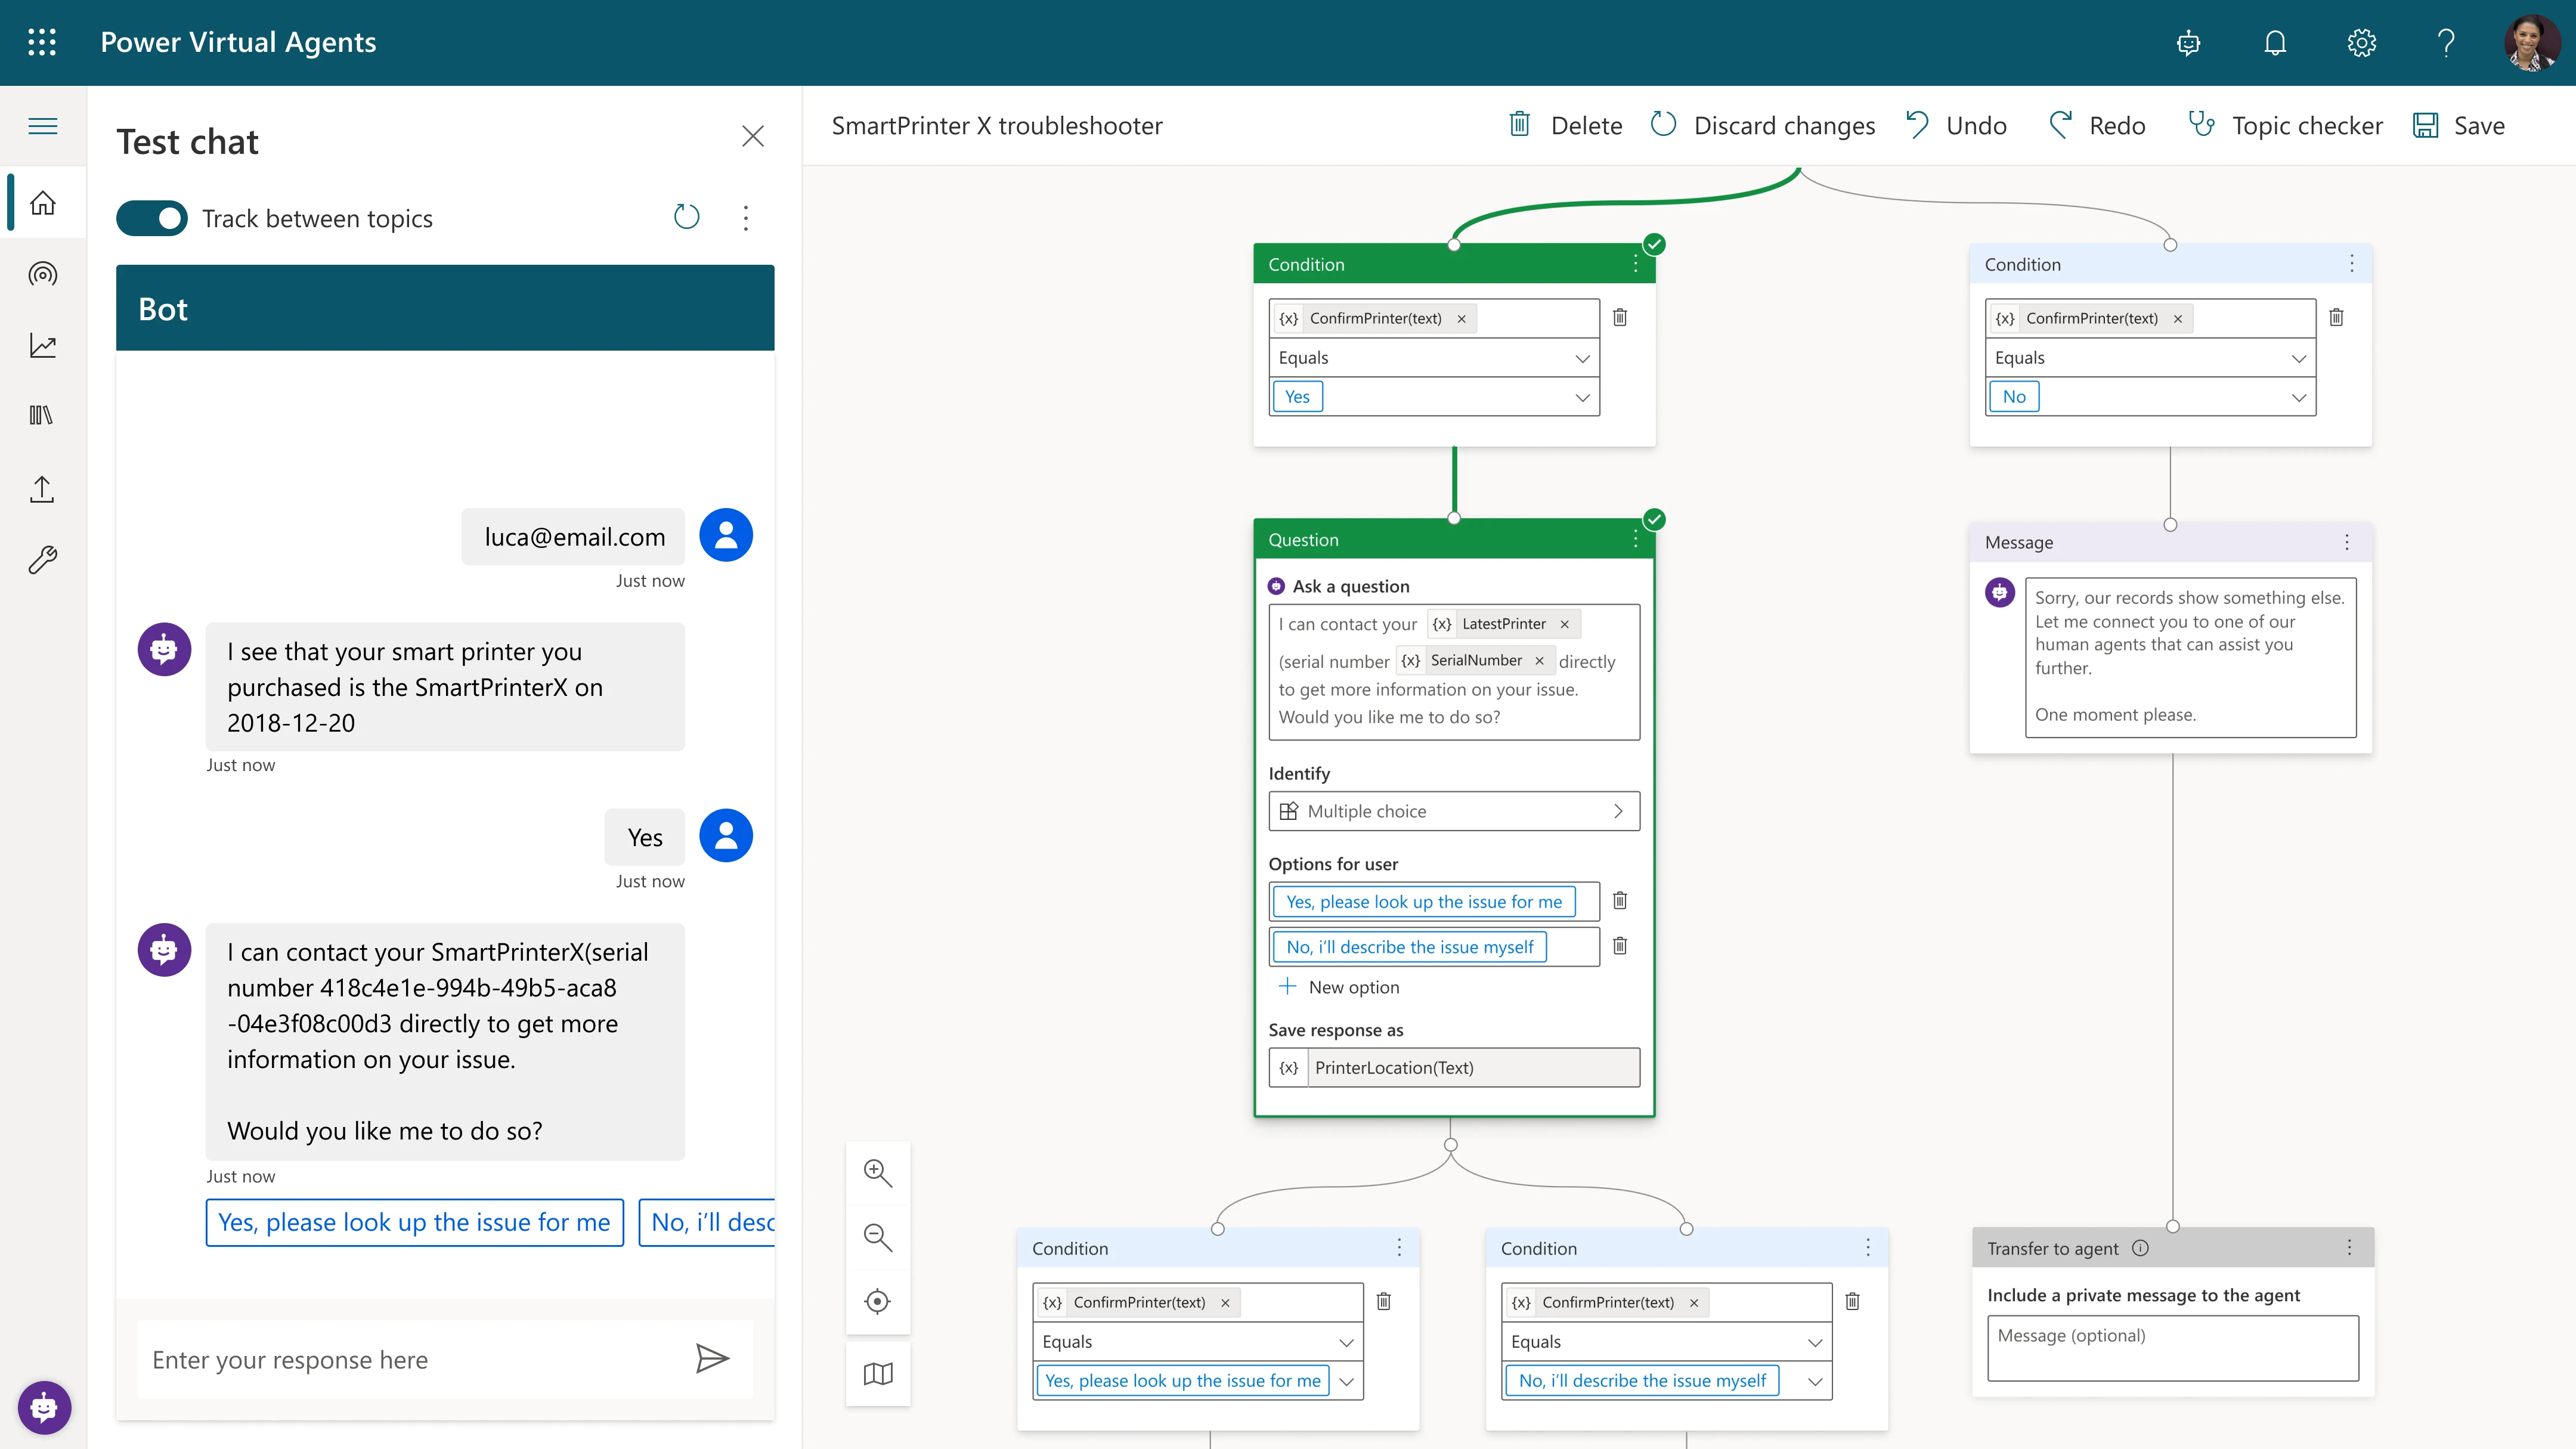2576x1449 pixels.
Task: Open the Question node options menu
Action: (1635, 538)
